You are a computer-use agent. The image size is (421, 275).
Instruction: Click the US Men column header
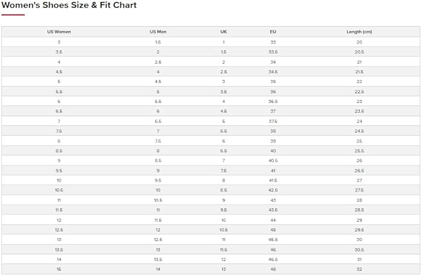tap(157, 31)
